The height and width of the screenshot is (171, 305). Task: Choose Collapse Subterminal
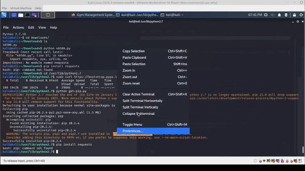153,114
